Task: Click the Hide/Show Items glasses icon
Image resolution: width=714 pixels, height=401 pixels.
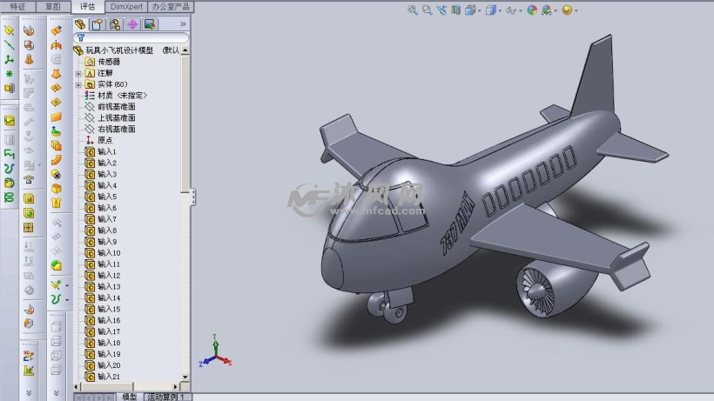Action: click(511, 10)
